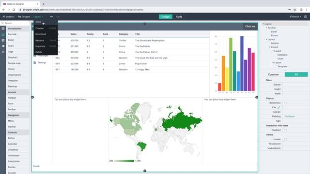Select Sidebar in the tree

pyautogui.click(x=275, y=43)
